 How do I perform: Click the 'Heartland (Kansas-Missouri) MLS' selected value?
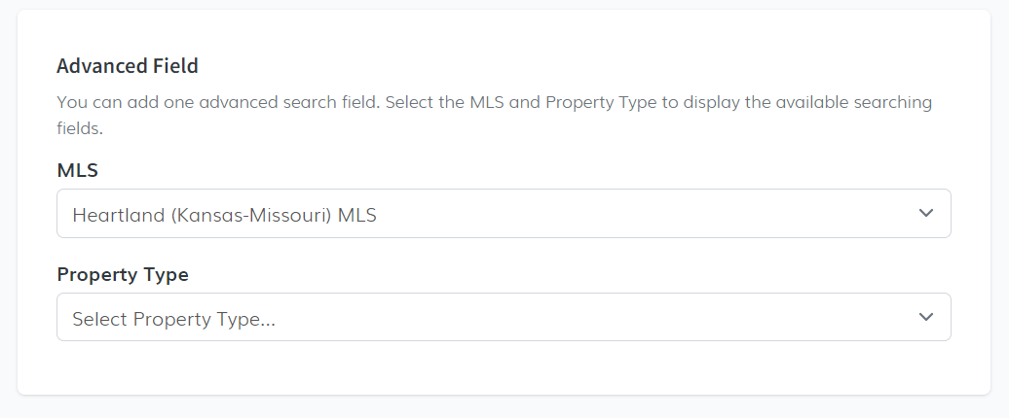tap(224, 215)
